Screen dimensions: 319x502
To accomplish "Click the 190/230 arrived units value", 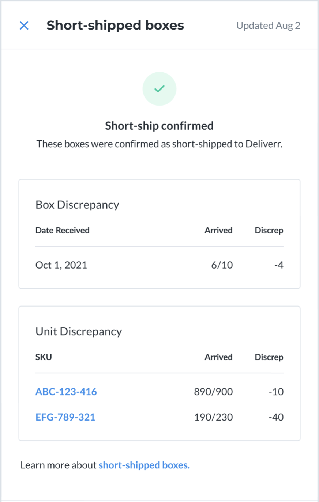I will tap(214, 417).
